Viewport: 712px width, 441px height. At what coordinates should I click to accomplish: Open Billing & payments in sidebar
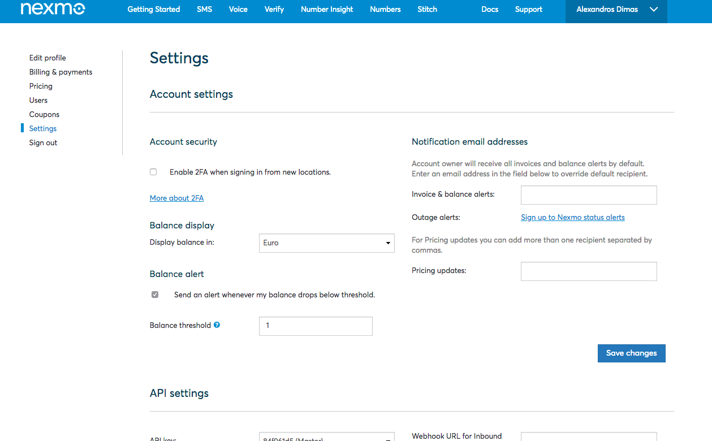tap(61, 72)
